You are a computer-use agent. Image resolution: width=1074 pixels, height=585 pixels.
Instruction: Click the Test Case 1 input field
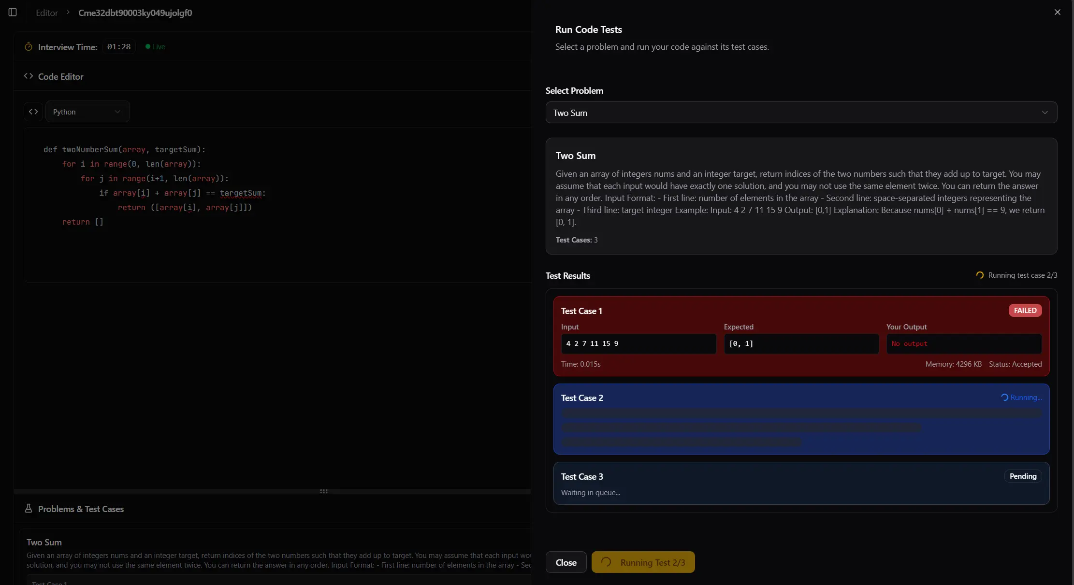tap(638, 344)
